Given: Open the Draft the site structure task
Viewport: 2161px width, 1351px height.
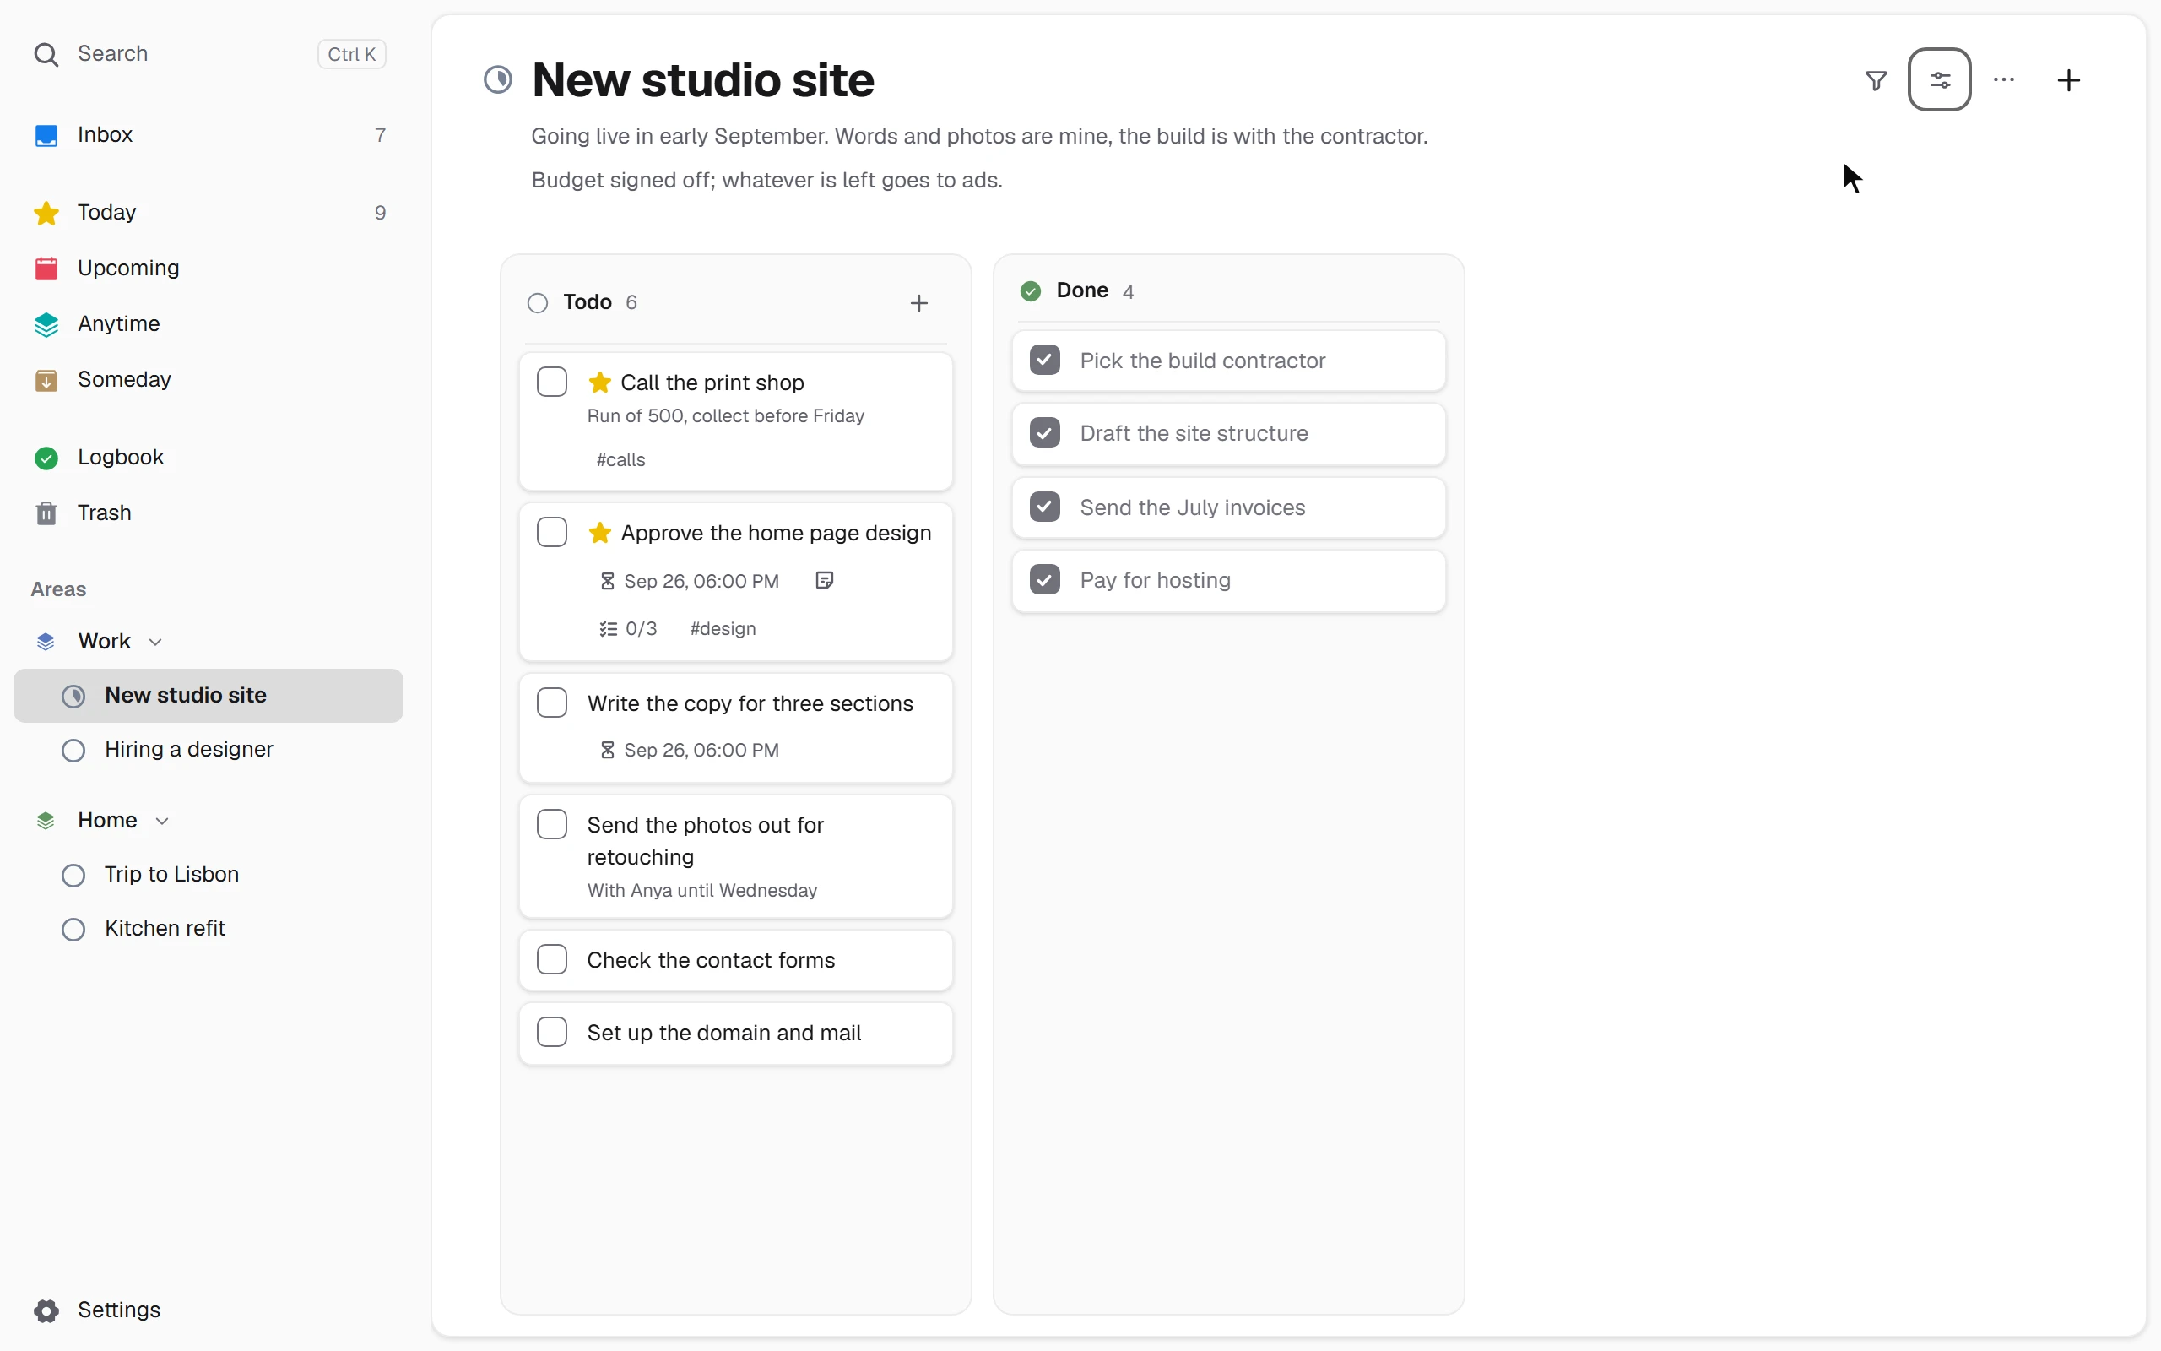Looking at the screenshot, I should 1228,434.
